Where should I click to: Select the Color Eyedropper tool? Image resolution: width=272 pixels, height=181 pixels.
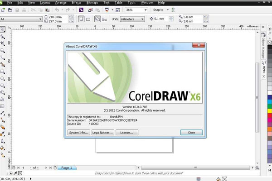point(2,134)
